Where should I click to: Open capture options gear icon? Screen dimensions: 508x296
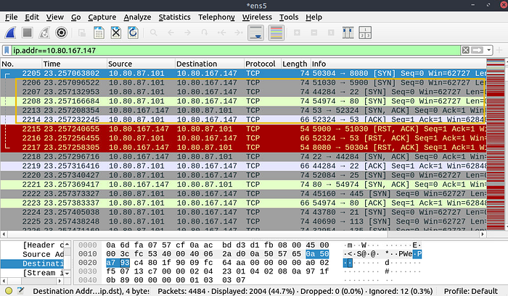coord(61,33)
